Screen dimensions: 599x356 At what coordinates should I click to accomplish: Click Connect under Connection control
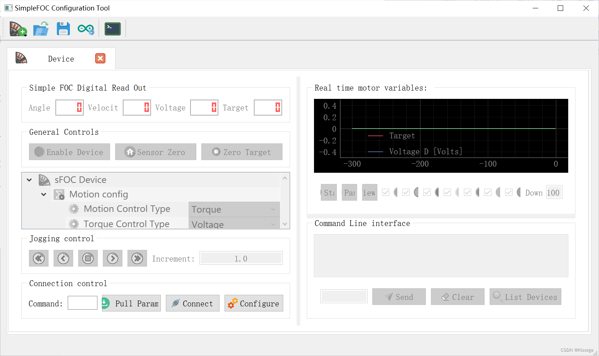[192, 303]
